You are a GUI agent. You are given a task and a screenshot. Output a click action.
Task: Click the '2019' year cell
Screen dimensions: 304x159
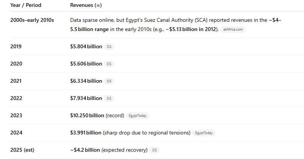pyautogui.click(x=16, y=47)
